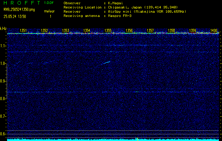The height and width of the screenshot is (141, 222).
Task: Click time marker 1355
Action: coord(108,31)
